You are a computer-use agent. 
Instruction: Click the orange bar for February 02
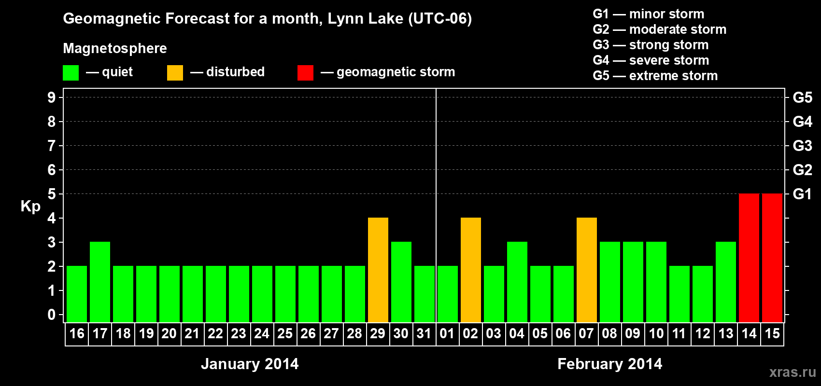point(471,270)
